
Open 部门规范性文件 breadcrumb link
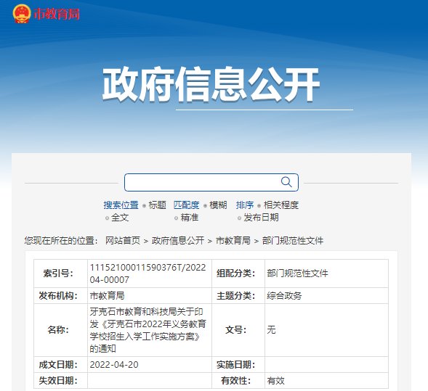tap(293, 241)
